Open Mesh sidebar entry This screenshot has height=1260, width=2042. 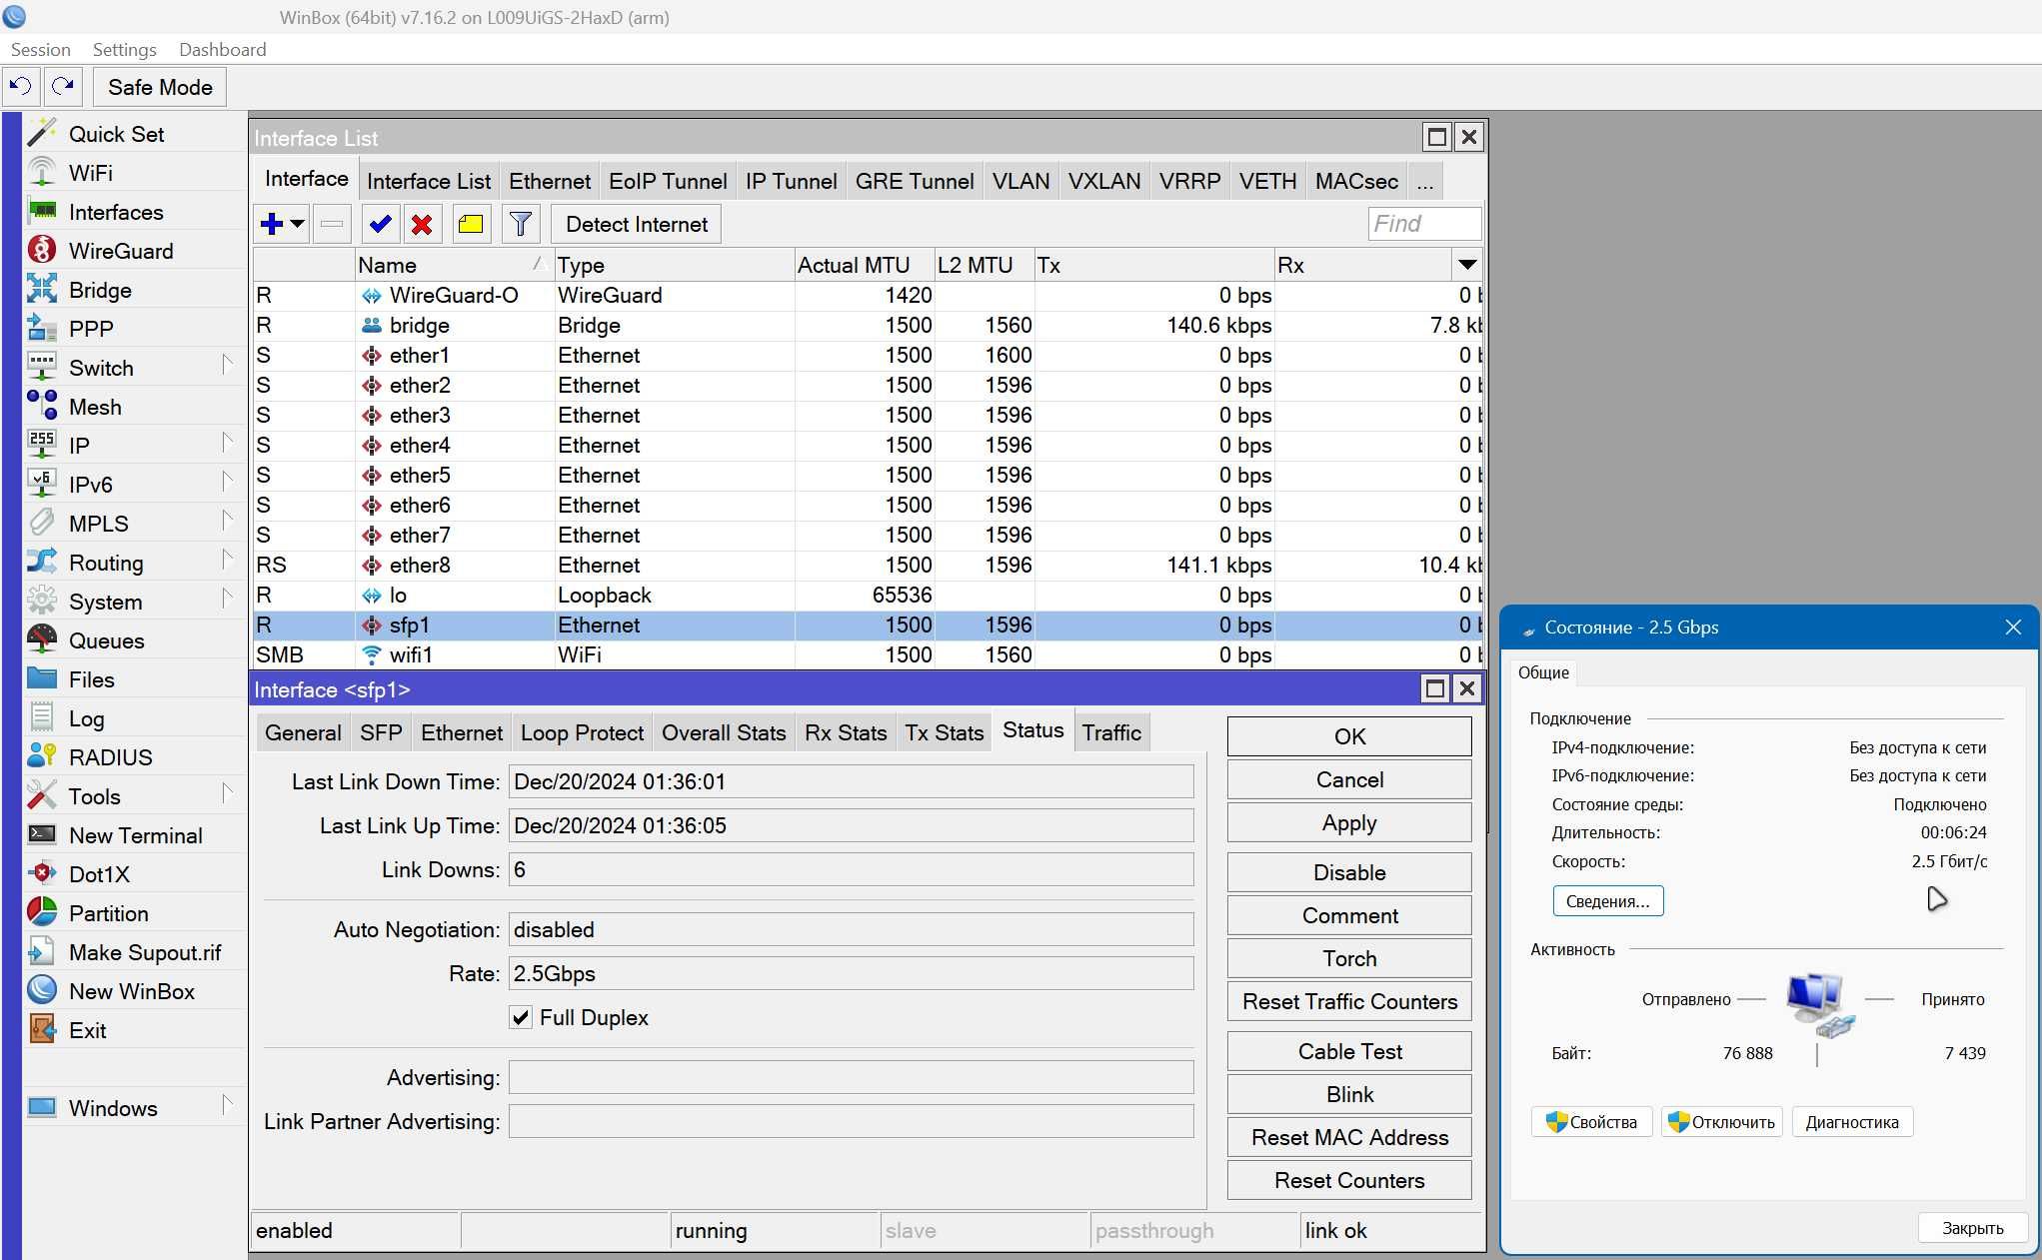point(95,407)
